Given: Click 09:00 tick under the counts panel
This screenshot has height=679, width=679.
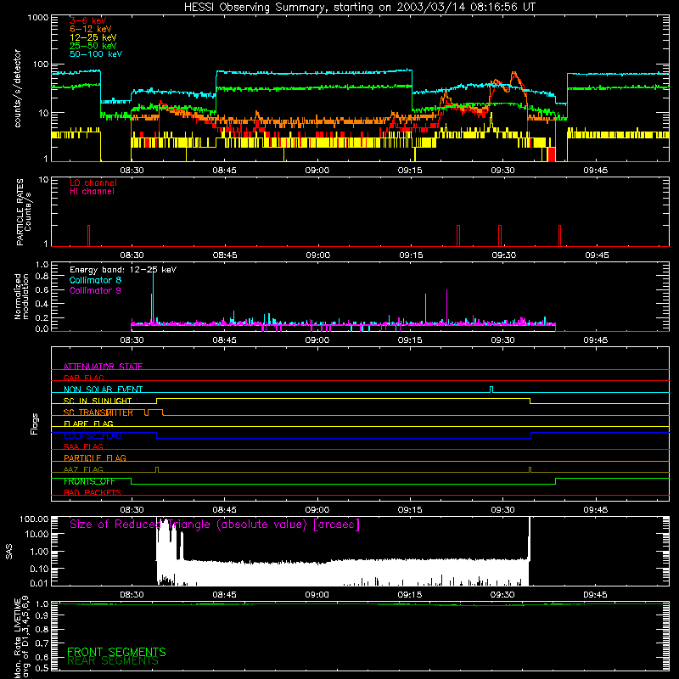Looking at the screenshot, I should click(x=317, y=171).
